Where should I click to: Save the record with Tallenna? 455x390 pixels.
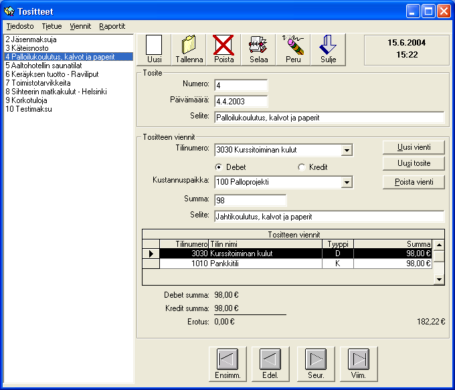tap(189, 50)
